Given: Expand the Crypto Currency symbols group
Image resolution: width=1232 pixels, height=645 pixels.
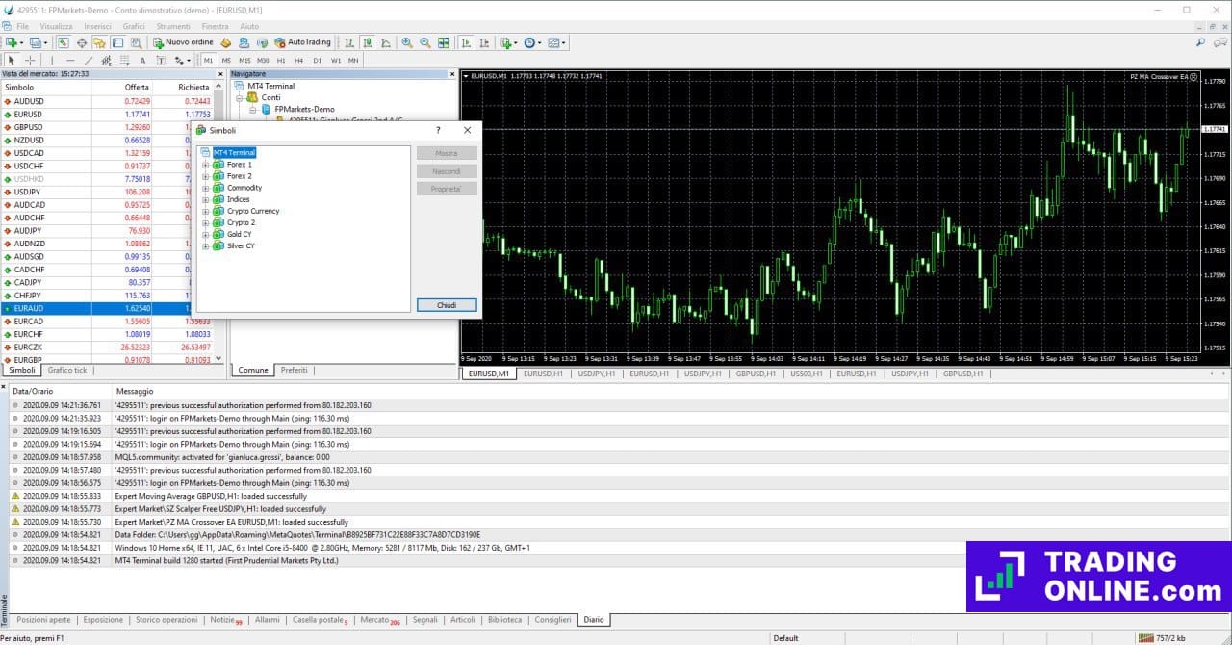Looking at the screenshot, I should coord(205,211).
